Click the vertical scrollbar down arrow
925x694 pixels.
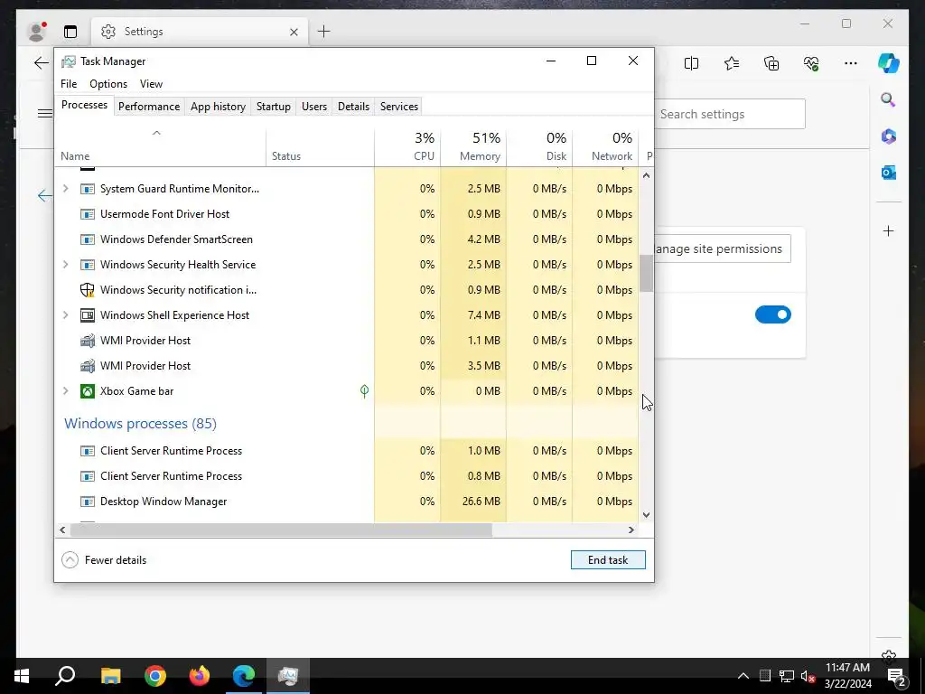point(647,514)
